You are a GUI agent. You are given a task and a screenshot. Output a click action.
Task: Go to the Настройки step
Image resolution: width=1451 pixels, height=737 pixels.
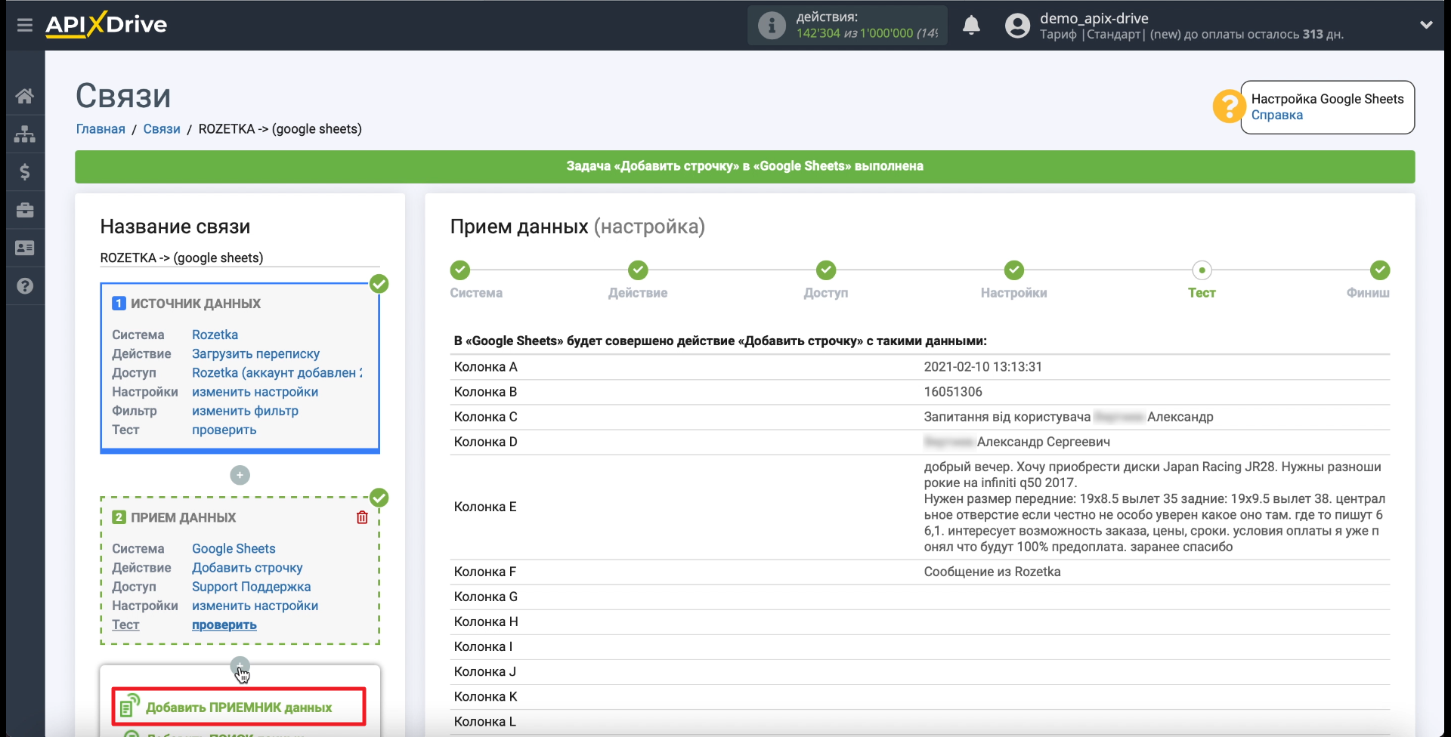point(1014,270)
